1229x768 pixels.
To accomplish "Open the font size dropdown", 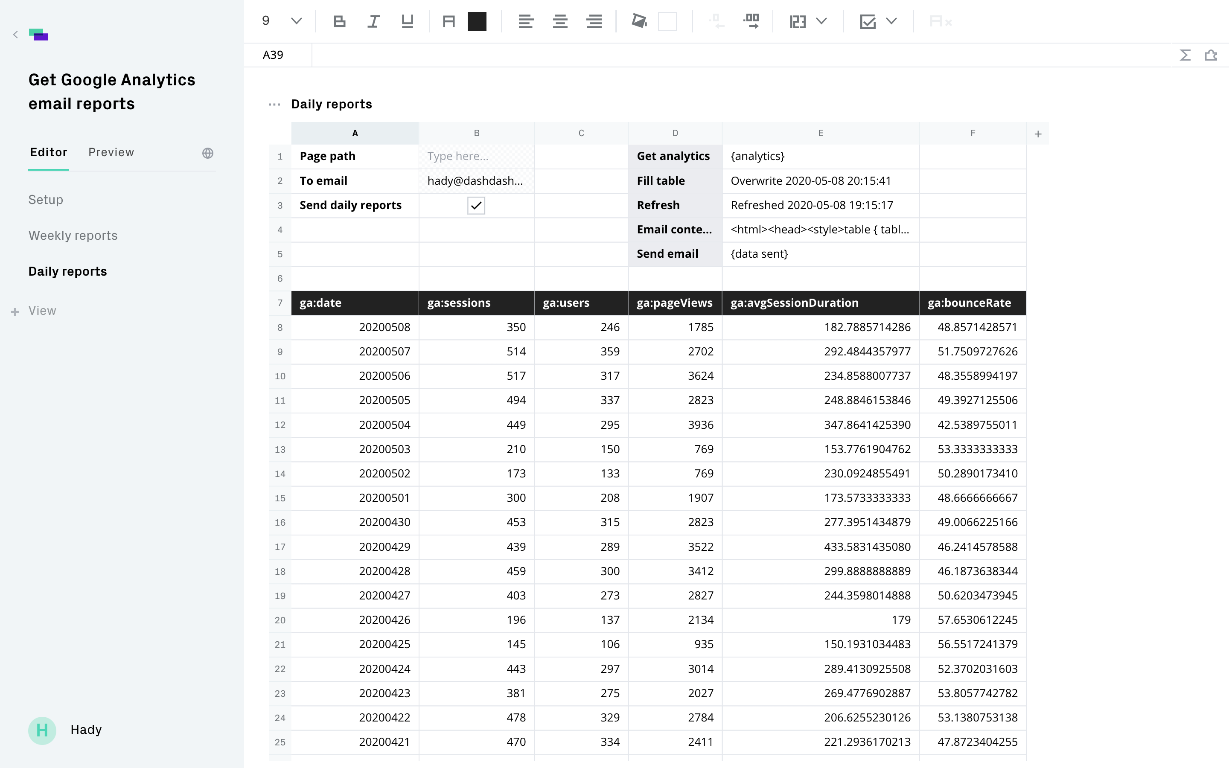I will tap(296, 21).
